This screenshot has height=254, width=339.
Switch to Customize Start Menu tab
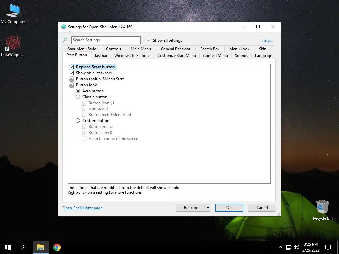[176, 56]
